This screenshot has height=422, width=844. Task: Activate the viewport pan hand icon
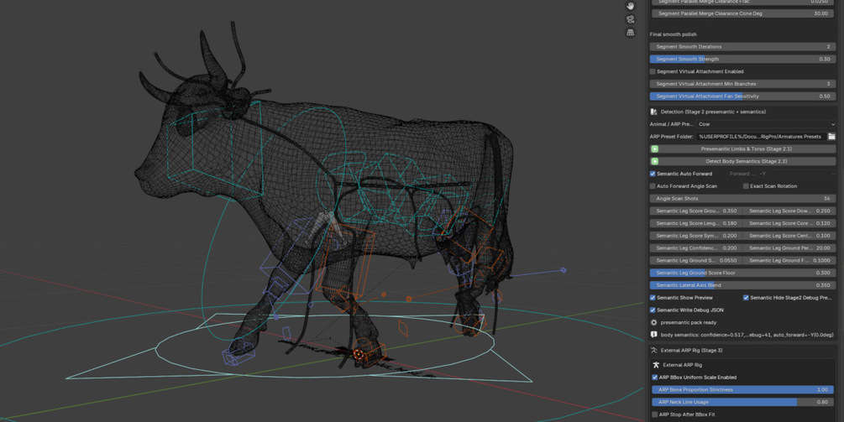631,5
